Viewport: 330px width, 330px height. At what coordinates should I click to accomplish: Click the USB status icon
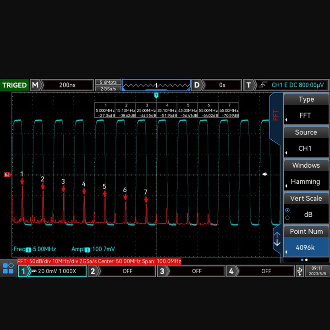point(300,271)
